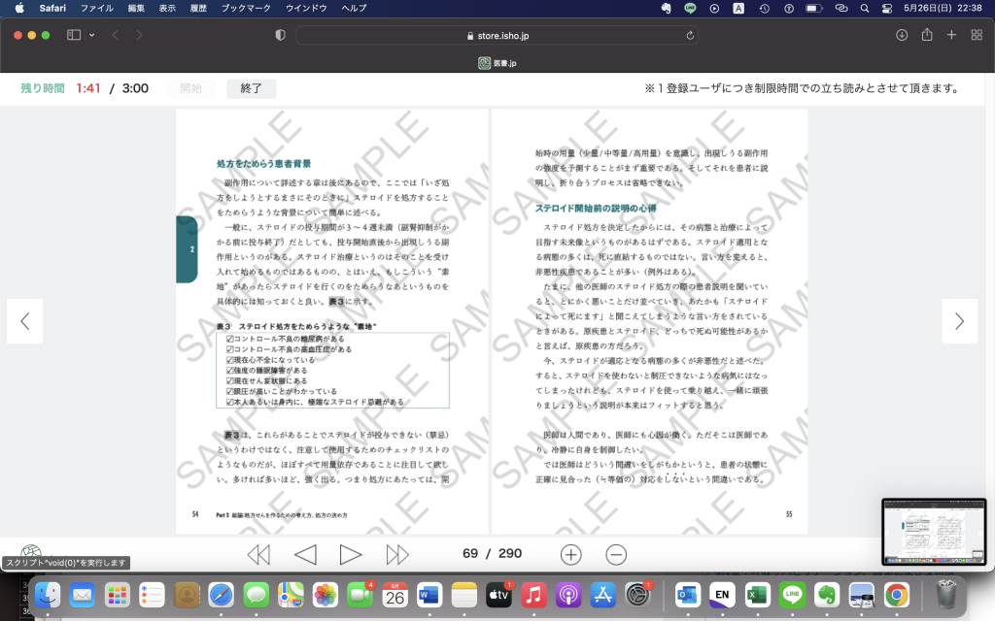Open Safari's Share menu

pos(927,35)
